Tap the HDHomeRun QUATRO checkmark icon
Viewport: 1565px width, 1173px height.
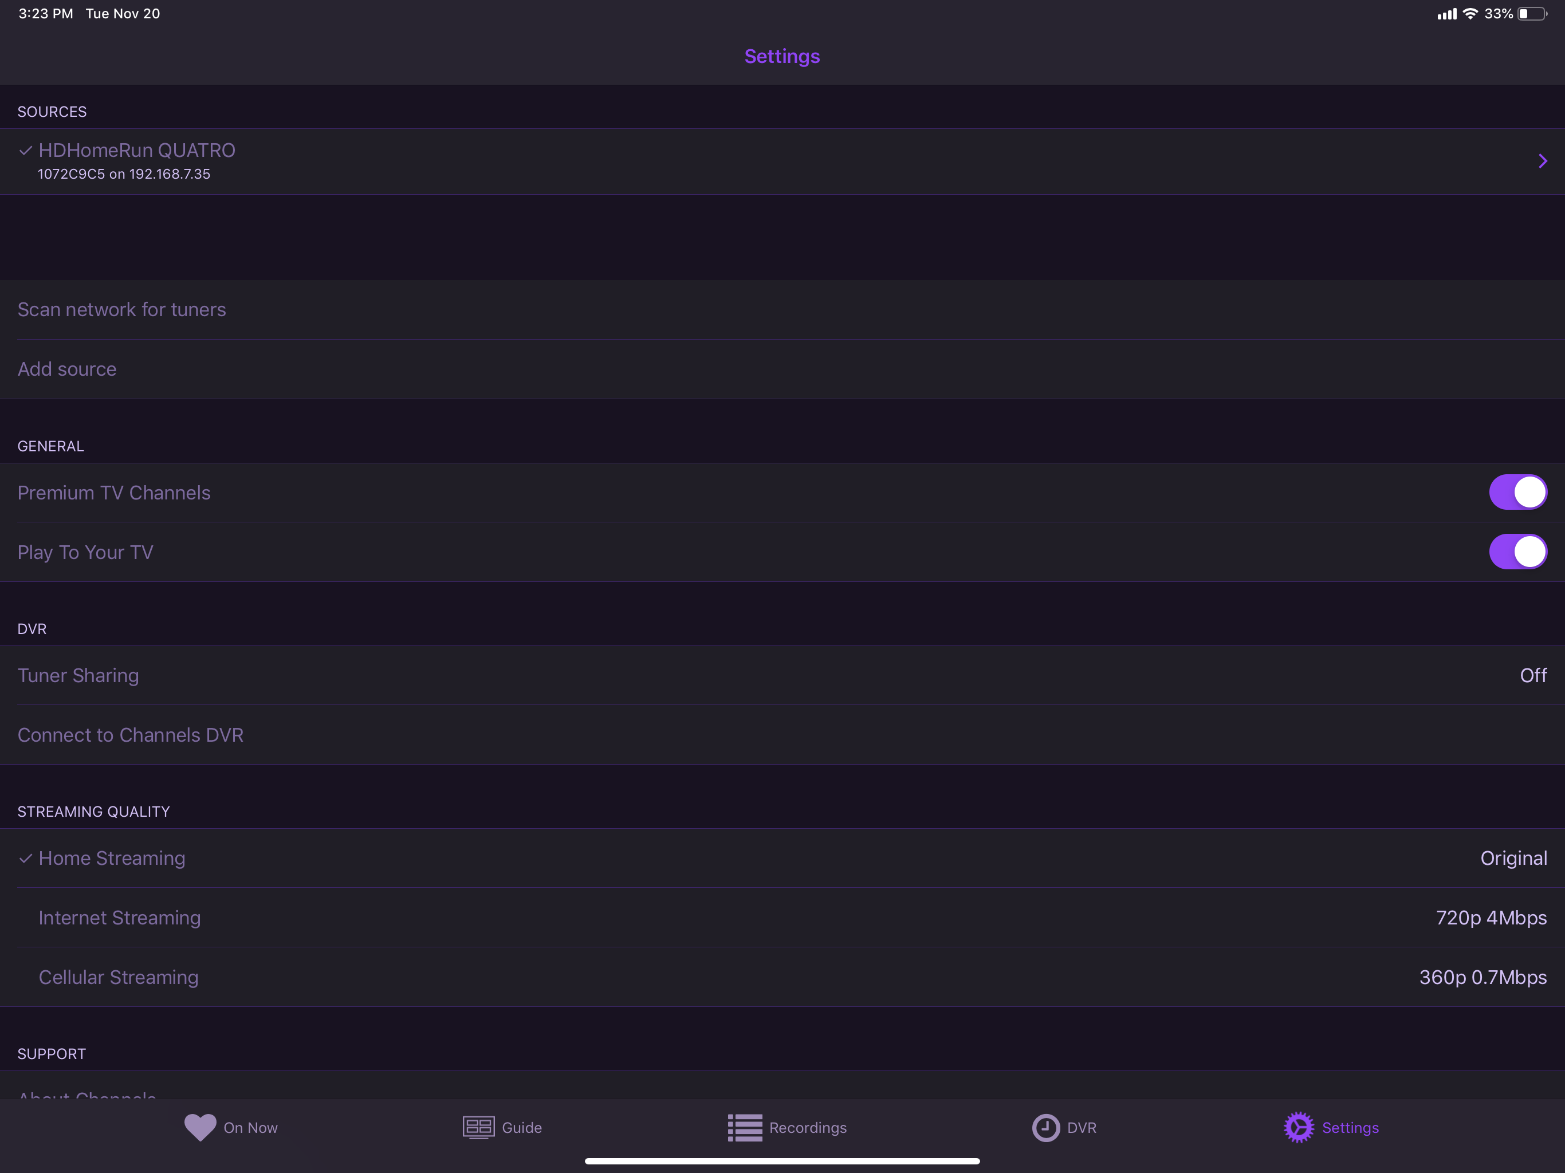pyautogui.click(x=25, y=150)
